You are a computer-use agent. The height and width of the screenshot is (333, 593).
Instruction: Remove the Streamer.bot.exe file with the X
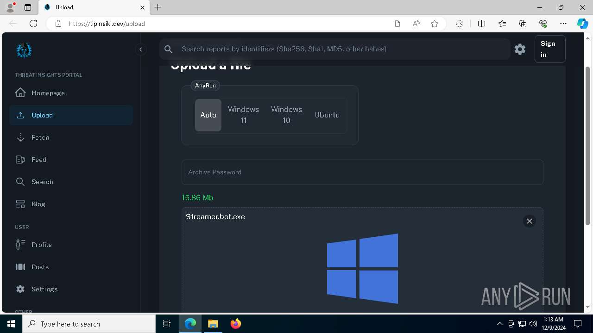529,221
